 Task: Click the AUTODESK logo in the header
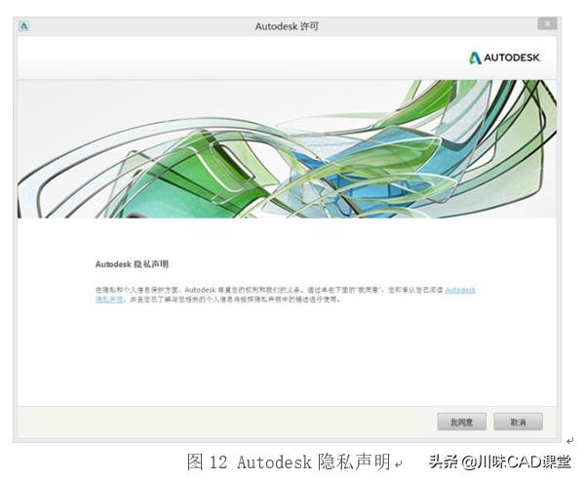tap(504, 58)
